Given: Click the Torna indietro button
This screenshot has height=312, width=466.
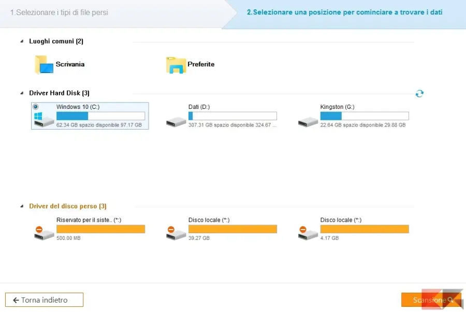Looking at the screenshot, I should tap(44, 300).
